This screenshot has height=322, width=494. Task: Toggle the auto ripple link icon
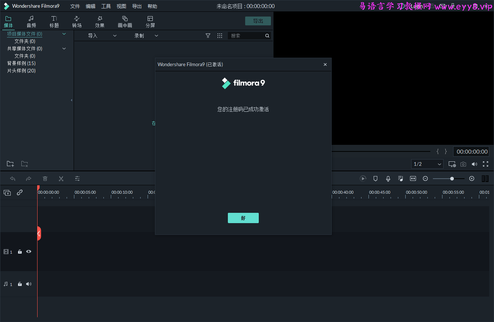[x=20, y=192]
